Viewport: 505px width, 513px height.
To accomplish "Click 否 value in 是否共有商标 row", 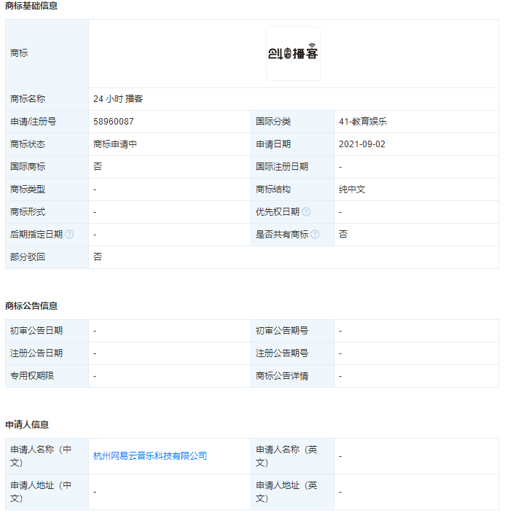I will click(343, 234).
